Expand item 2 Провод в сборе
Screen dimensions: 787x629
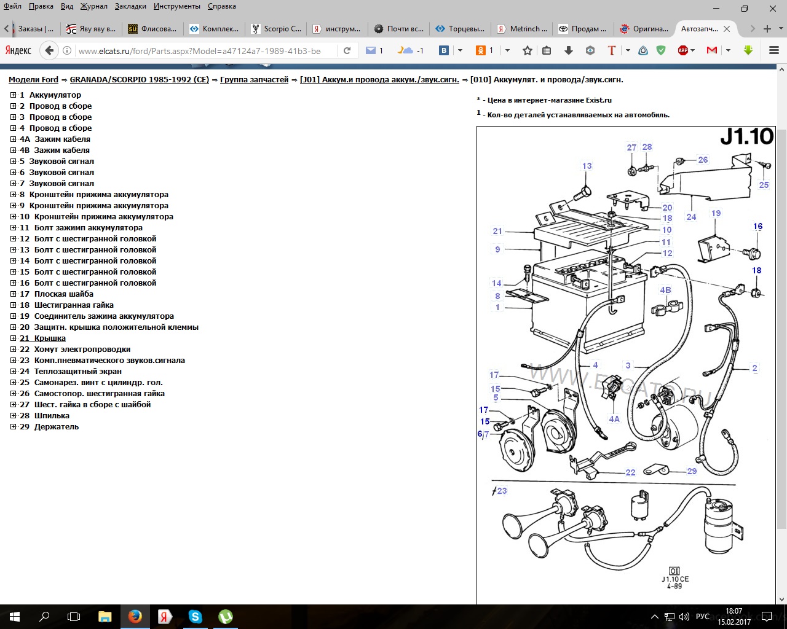(x=13, y=106)
